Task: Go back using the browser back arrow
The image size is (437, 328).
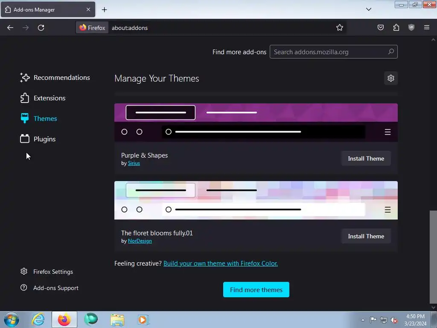Action: [x=10, y=28]
